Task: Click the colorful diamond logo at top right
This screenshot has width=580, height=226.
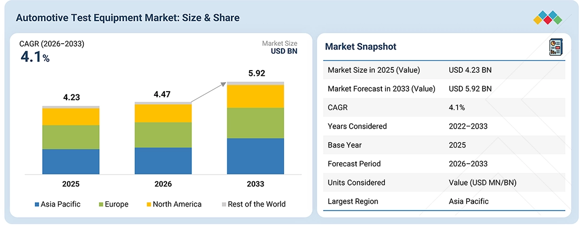Action: click(x=548, y=18)
